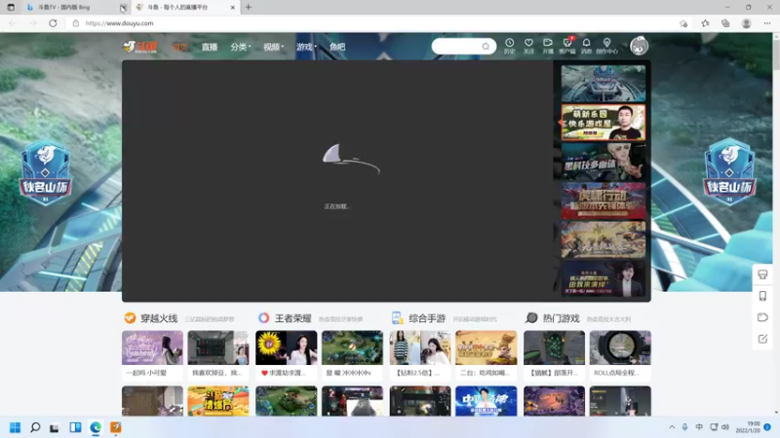
Task: Click the search magnifier icon
Action: point(486,46)
